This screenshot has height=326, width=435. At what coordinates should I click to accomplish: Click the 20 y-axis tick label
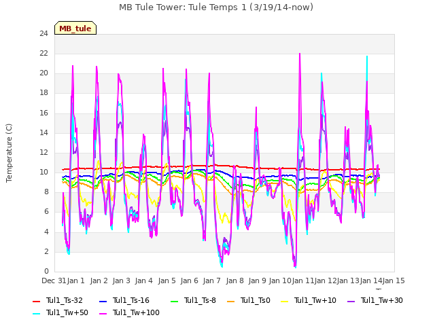point(43,73)
